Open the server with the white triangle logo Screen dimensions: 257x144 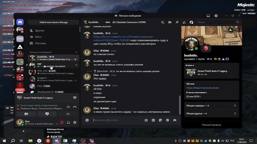(20, 47)
